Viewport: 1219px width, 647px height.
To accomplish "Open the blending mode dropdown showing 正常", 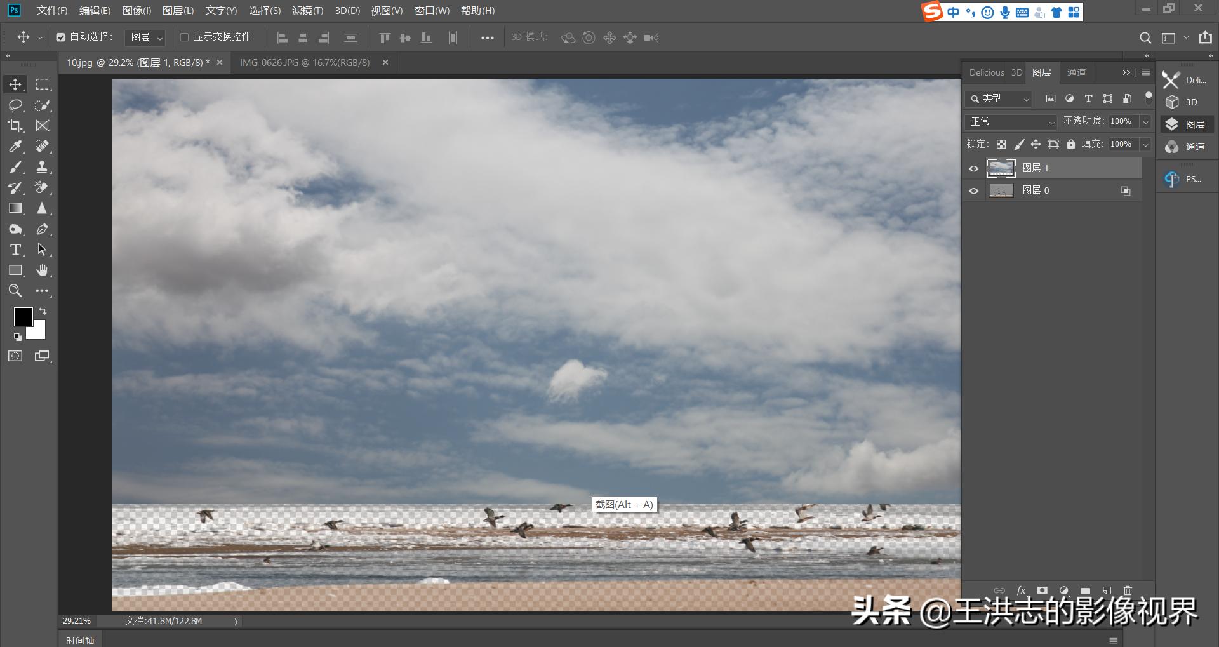I will (x=1009, y=121).
